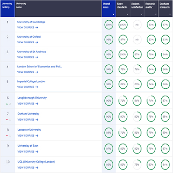
Task: View courses for University of Cambridge
Action: tap(28, 27)
